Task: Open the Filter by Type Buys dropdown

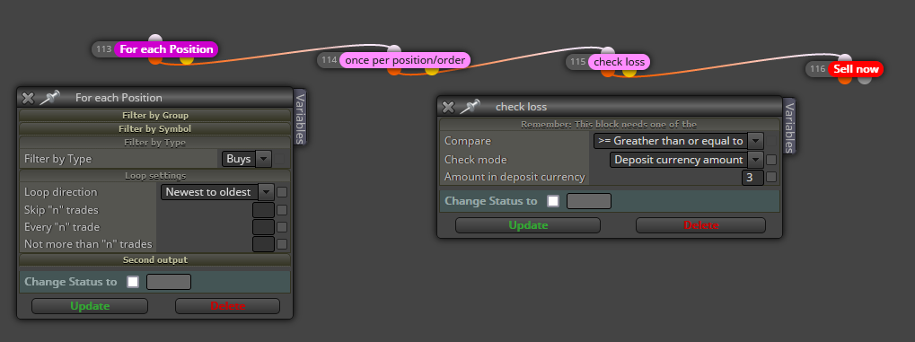Action: click(x=247, y=159)
